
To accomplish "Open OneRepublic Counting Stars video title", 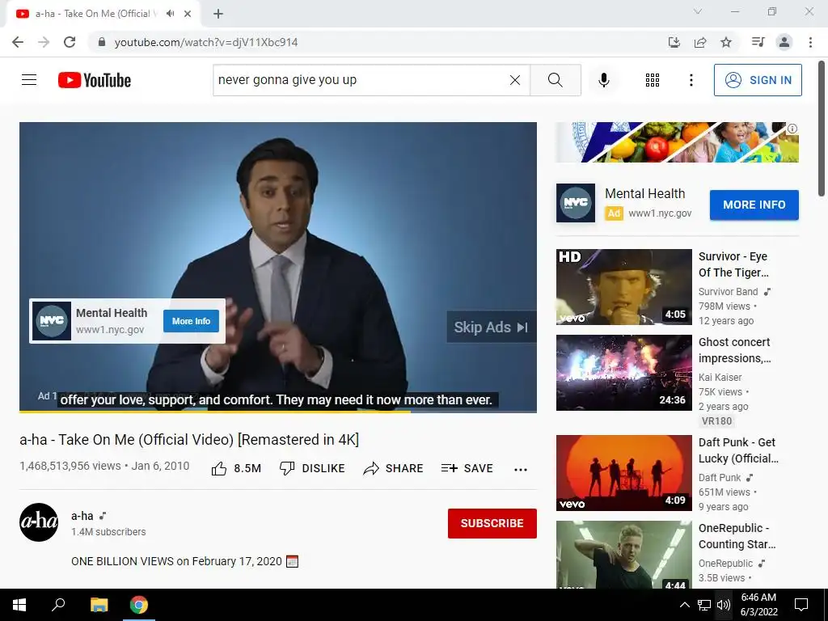I will [x=737, y=536].
